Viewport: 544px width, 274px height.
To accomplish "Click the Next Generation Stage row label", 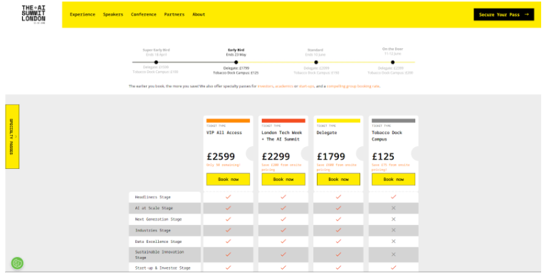I will (158, 219).
